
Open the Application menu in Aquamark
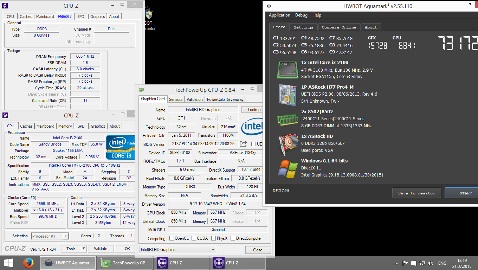tap(279, 15)
